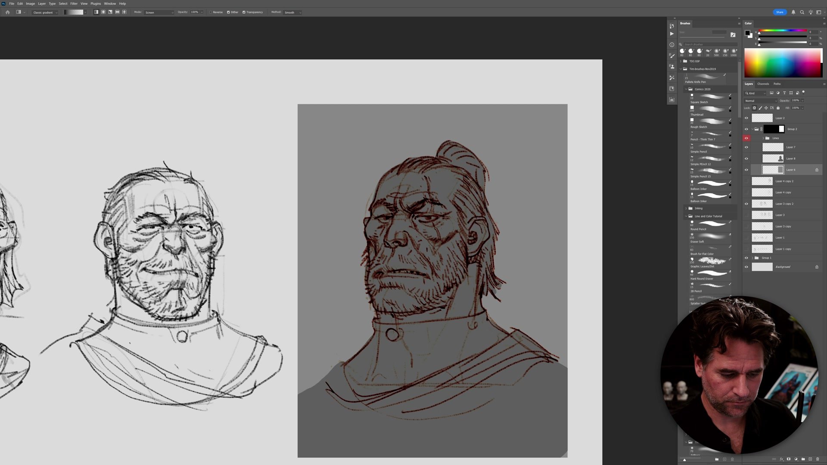The height and width of the screenshot is (465, 827).
Task: Open the Actions panel play icon
Action: pos(672,34)
